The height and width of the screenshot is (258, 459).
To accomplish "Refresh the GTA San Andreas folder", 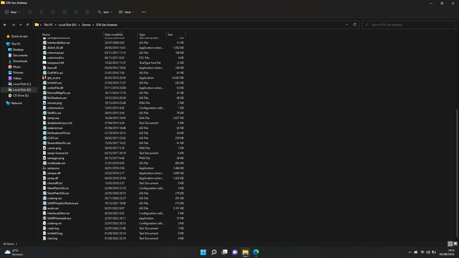I will pos(355,25).
